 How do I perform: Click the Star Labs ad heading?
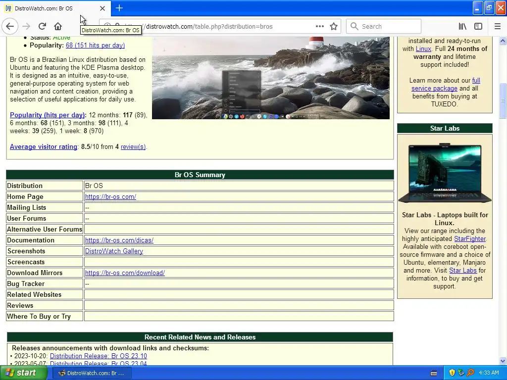point(445,128)
